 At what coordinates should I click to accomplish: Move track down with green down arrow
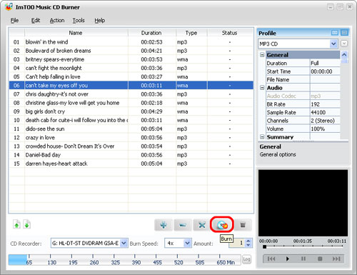27,224
